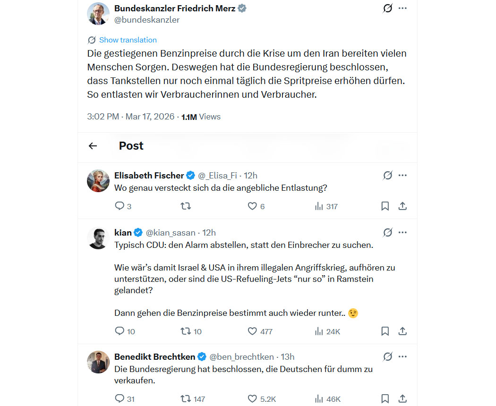496x406 pixels.
Task: Repost Elisabeth Fischer's reply
Action: tap(186, 206)
